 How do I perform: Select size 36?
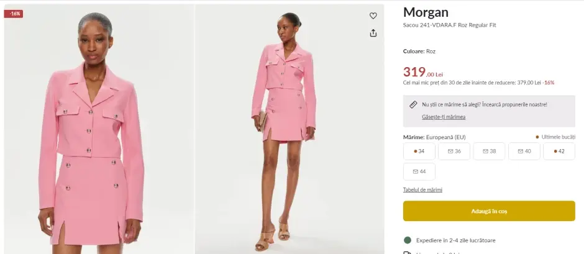pos(454,152)
